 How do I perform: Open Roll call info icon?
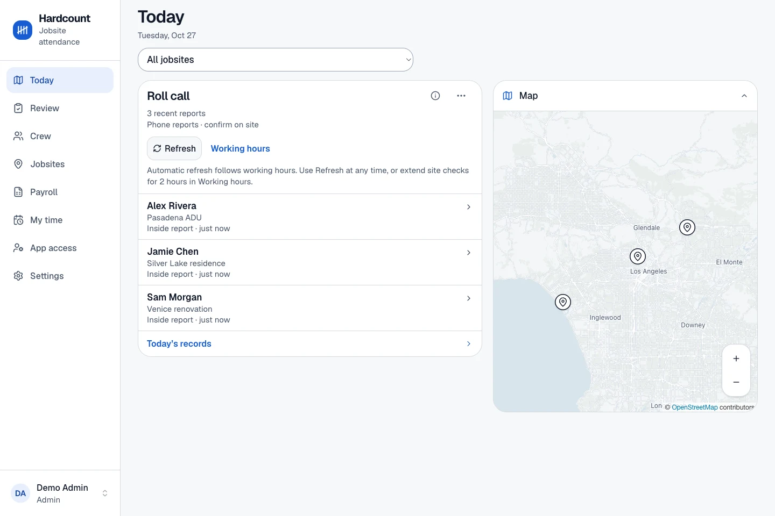pos(435,96)
